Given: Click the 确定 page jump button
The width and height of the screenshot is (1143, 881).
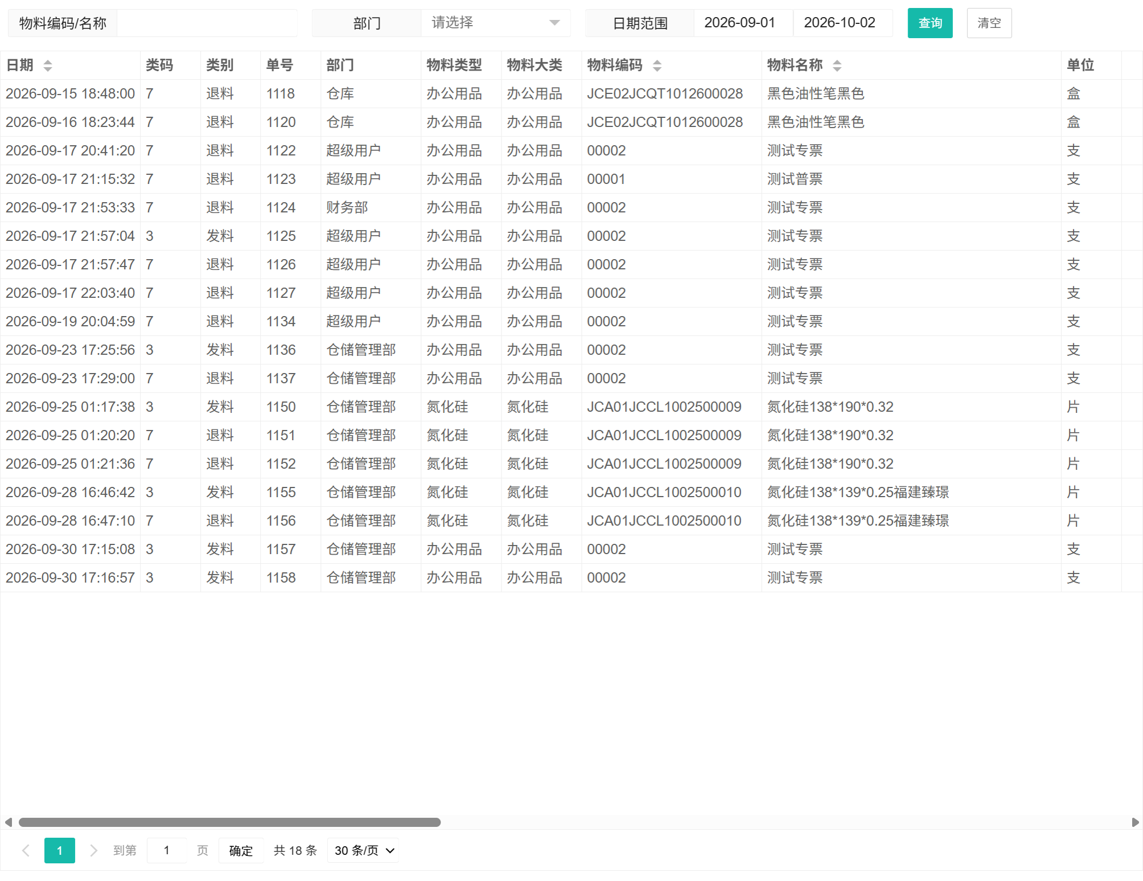Looking at the screenshot, I should (x=241, y=850).
